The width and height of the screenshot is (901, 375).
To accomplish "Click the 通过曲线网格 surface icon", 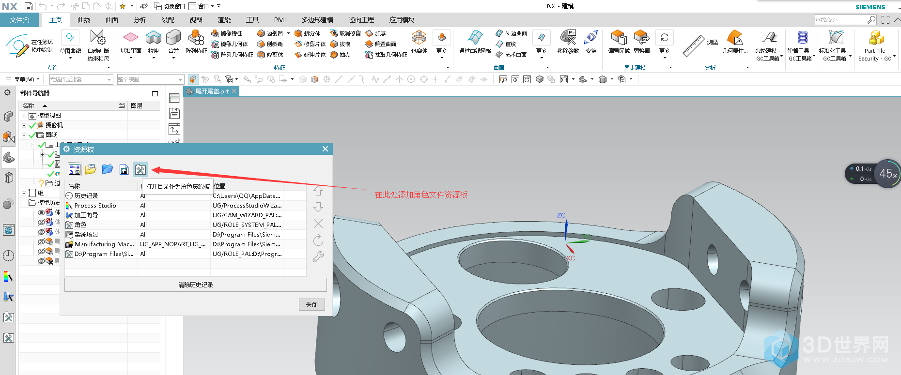I will (475, 38).
